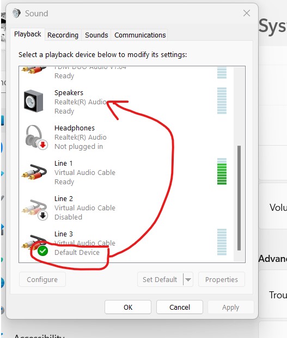Image resolution: width=287 pixels, height=338 pixels.
Task: Click the Sound dialog speaker icon in title bar
Action: click(x=16, y=13)
